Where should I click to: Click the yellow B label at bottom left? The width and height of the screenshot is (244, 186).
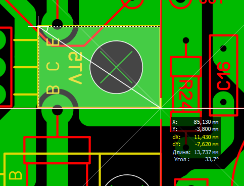(x=15, y=175)
